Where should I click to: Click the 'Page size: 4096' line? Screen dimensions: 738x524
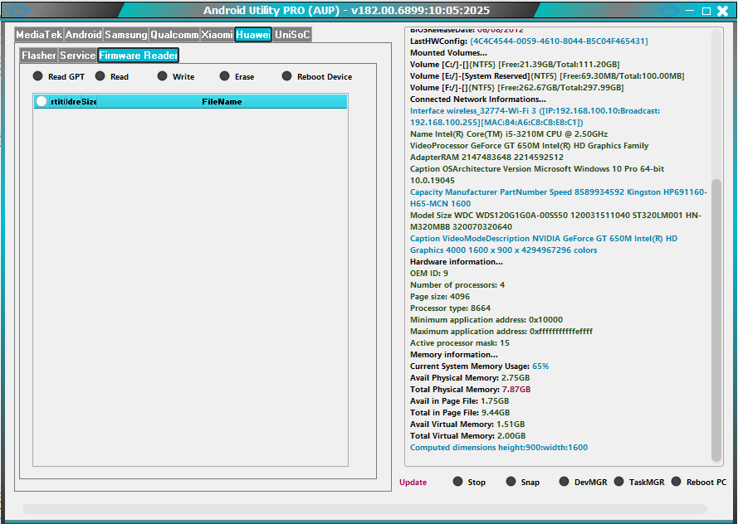point(440,297)
